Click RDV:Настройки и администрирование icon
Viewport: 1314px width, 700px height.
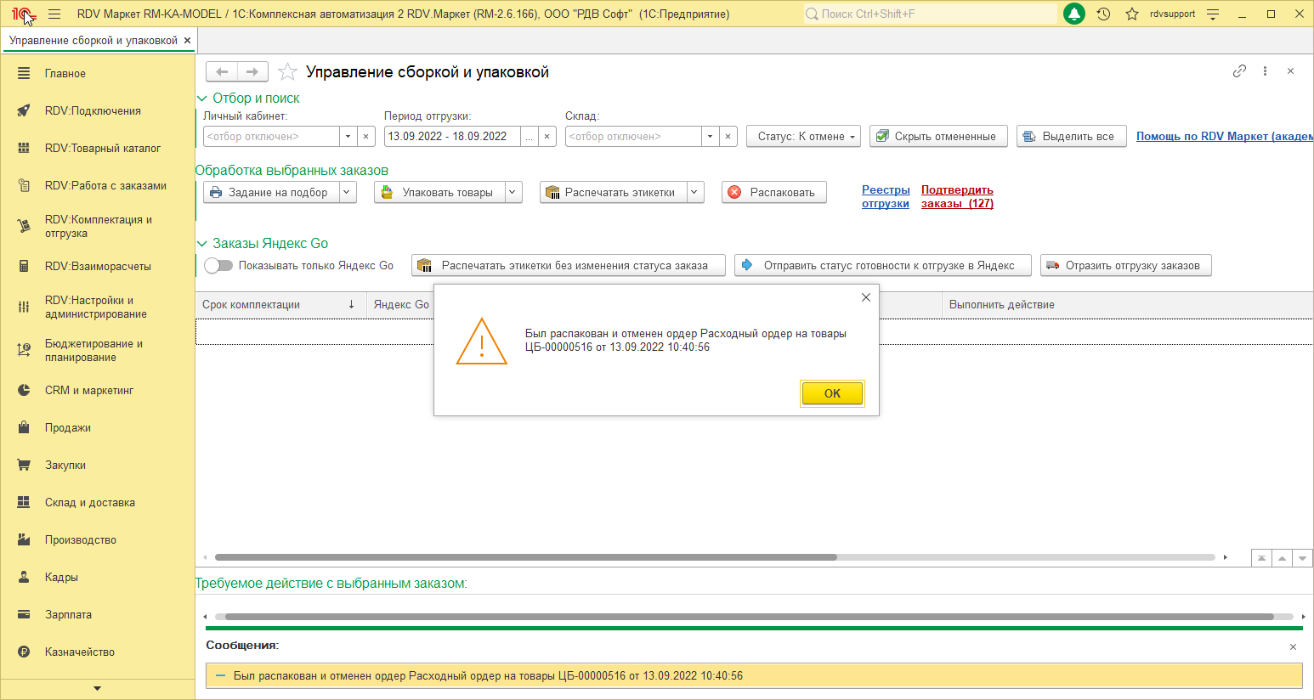pyautogui.click(x=24, y=307)
